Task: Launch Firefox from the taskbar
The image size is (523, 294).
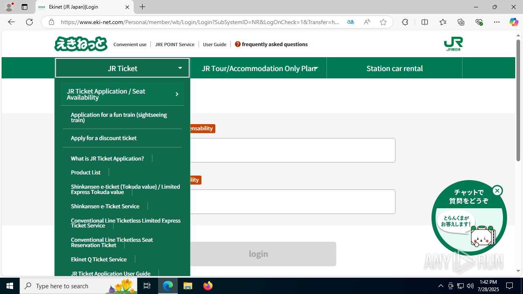Action: pos(208,286)
